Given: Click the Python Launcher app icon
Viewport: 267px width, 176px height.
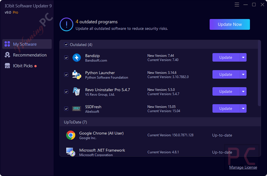Looking at the screenshot, I should tap(76, 74).
